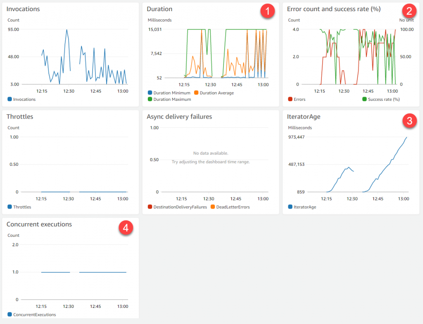This screenshot has height=324, width=423.
Task: Click the ConcurrentExecutions legend label
Action: point(35,314)
